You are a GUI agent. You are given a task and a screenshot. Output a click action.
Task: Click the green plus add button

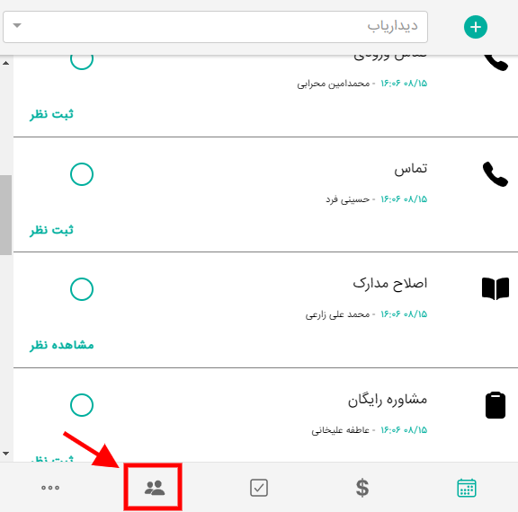coord(476,27)
